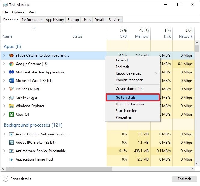This screenshot has height=186, width=200.
Task: Switch to the Users tab
Action: tap(87, 20)
